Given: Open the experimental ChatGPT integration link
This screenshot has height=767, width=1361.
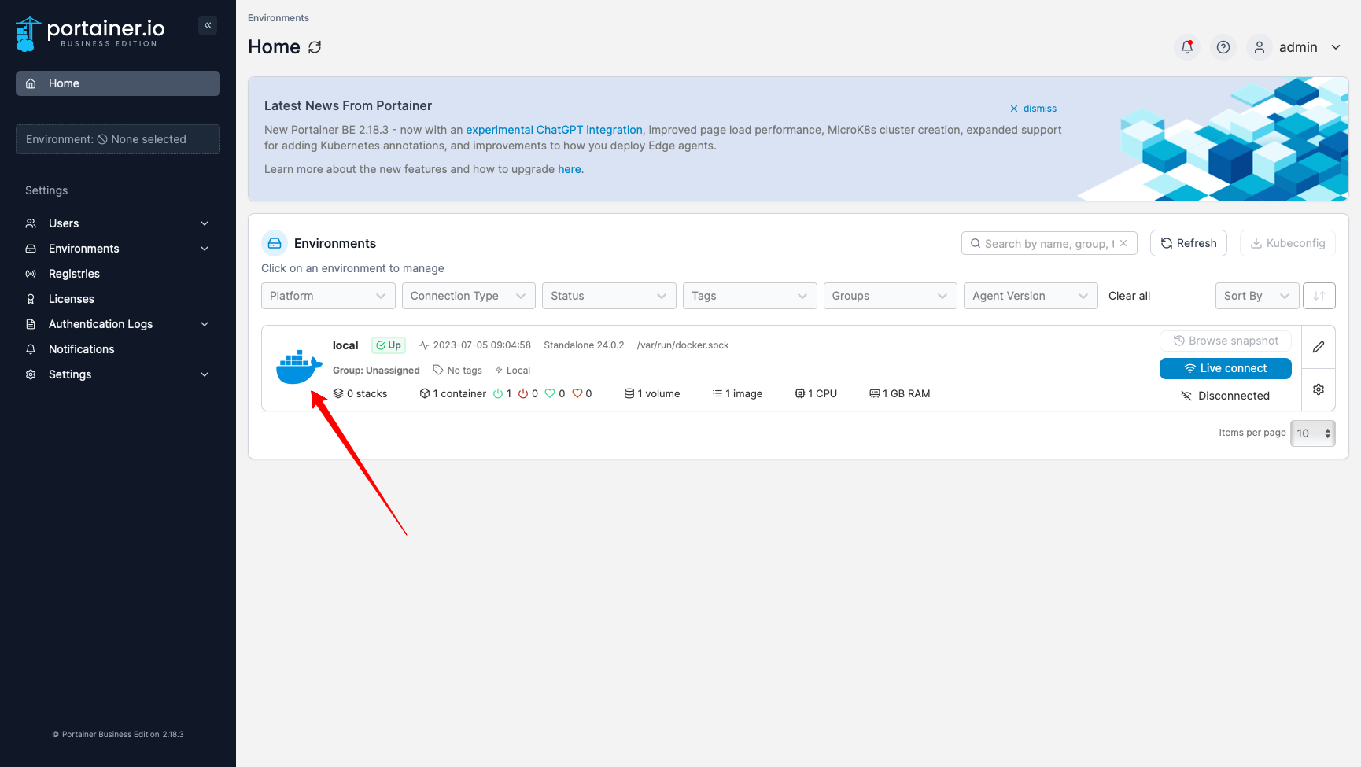Looking at the screenshot, I should click(554, 130).
